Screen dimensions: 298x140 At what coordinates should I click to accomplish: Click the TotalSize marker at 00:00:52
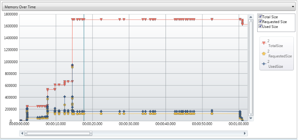pos(212,19)
